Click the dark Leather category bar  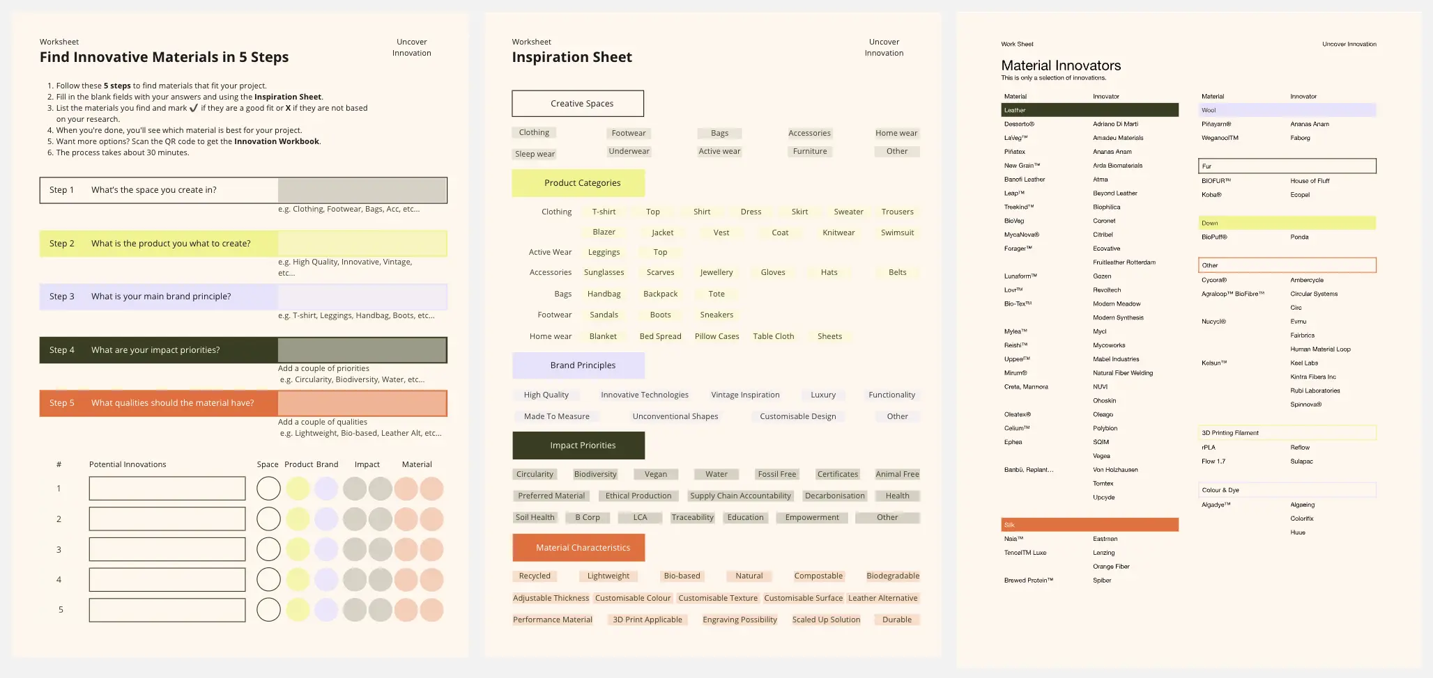[x=1089, y=110]
